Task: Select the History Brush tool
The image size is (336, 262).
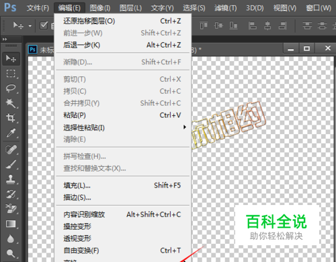Action: coord(11,194)
